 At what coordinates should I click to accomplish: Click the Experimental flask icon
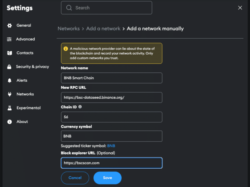click(10, 108)
